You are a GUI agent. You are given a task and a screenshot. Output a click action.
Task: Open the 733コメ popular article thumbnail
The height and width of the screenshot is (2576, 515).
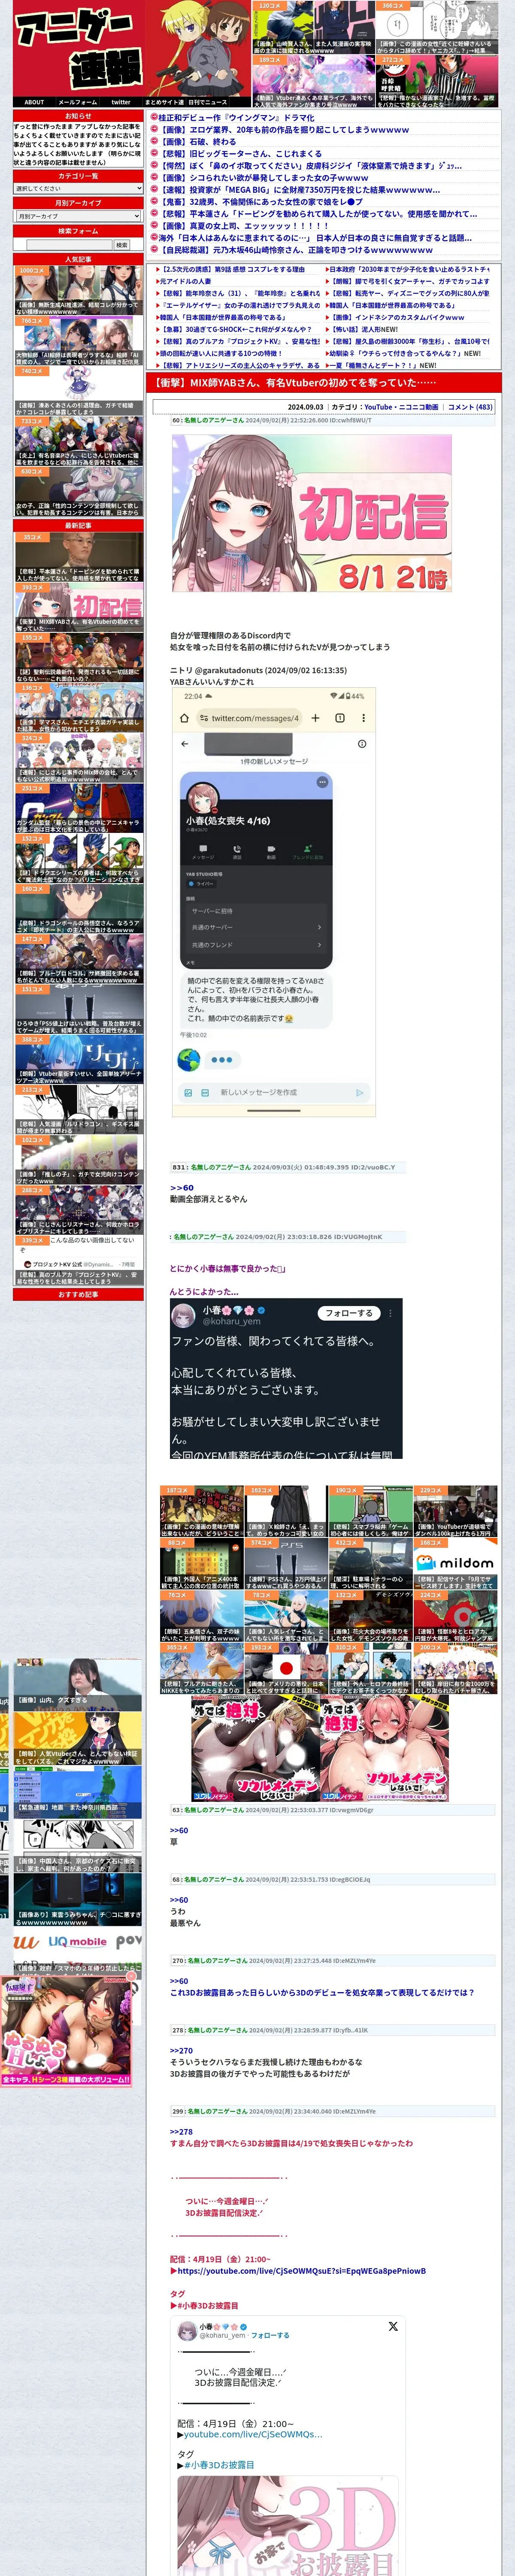point(78,441)
